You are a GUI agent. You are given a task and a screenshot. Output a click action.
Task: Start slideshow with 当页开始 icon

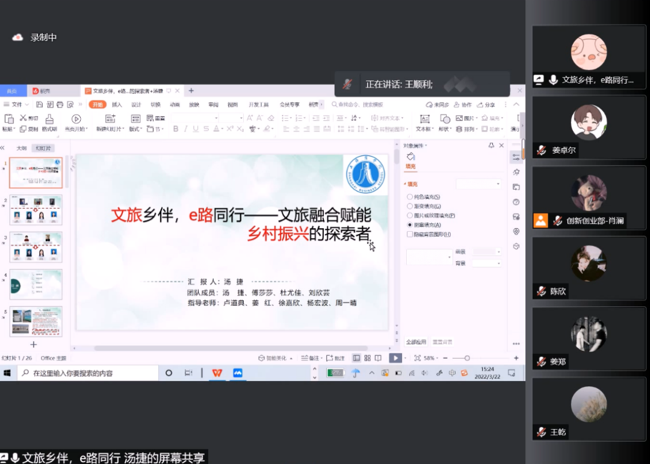click(75, 119)
